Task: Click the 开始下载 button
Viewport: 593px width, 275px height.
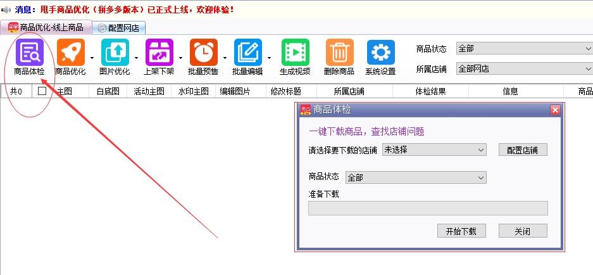Action: (x=461, y=231)
